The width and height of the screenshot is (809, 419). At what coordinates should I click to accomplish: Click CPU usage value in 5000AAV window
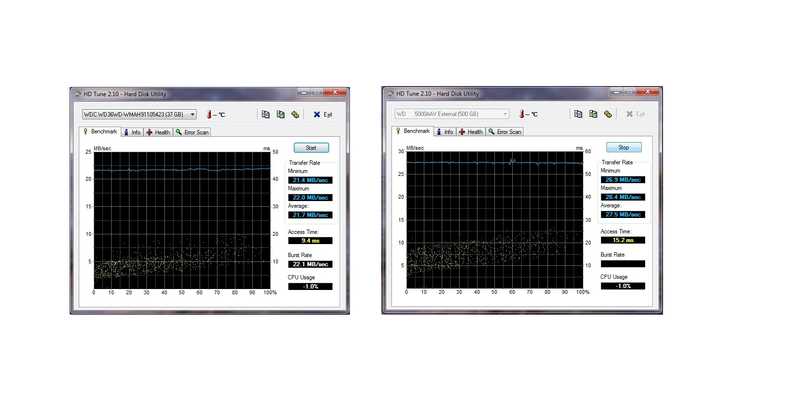[x=623, y=286]
